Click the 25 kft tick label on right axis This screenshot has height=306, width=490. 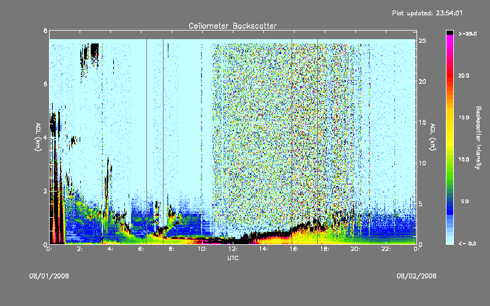click(x=422, y=41)
